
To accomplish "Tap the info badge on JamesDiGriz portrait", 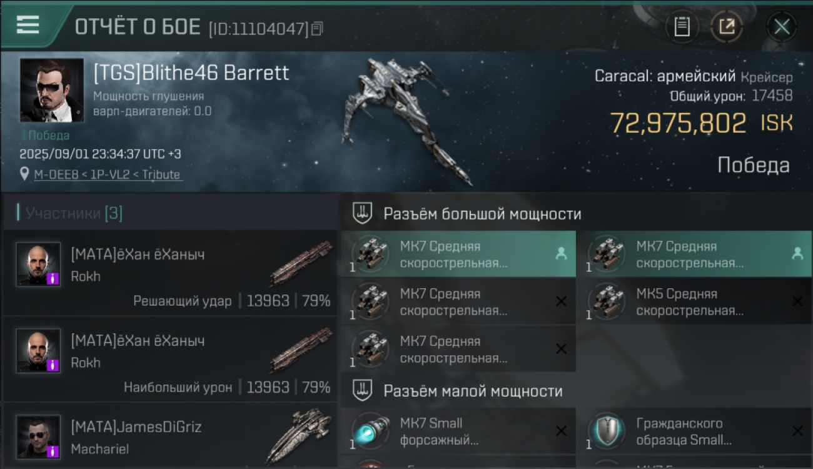I will (53, 451).
